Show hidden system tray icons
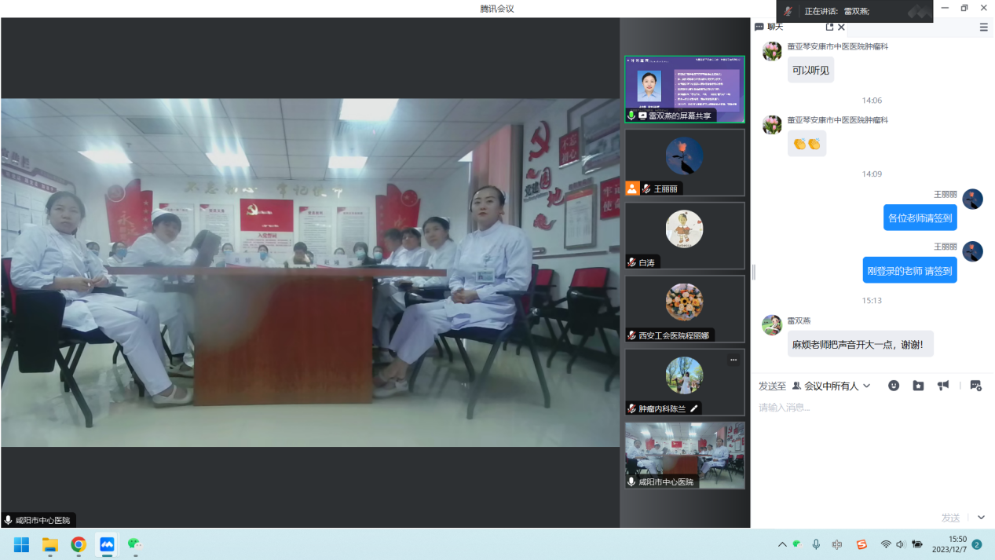995x560 pixels. (x=782, y=544)
